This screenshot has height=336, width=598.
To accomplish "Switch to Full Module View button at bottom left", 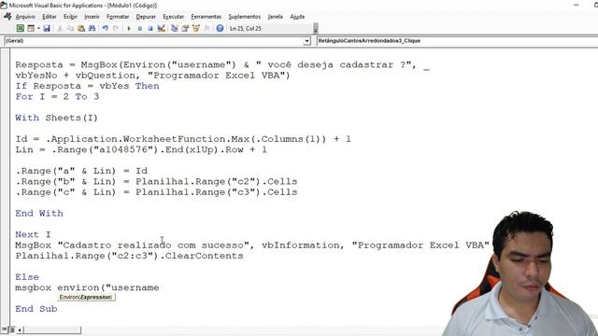I will (12, 329).
